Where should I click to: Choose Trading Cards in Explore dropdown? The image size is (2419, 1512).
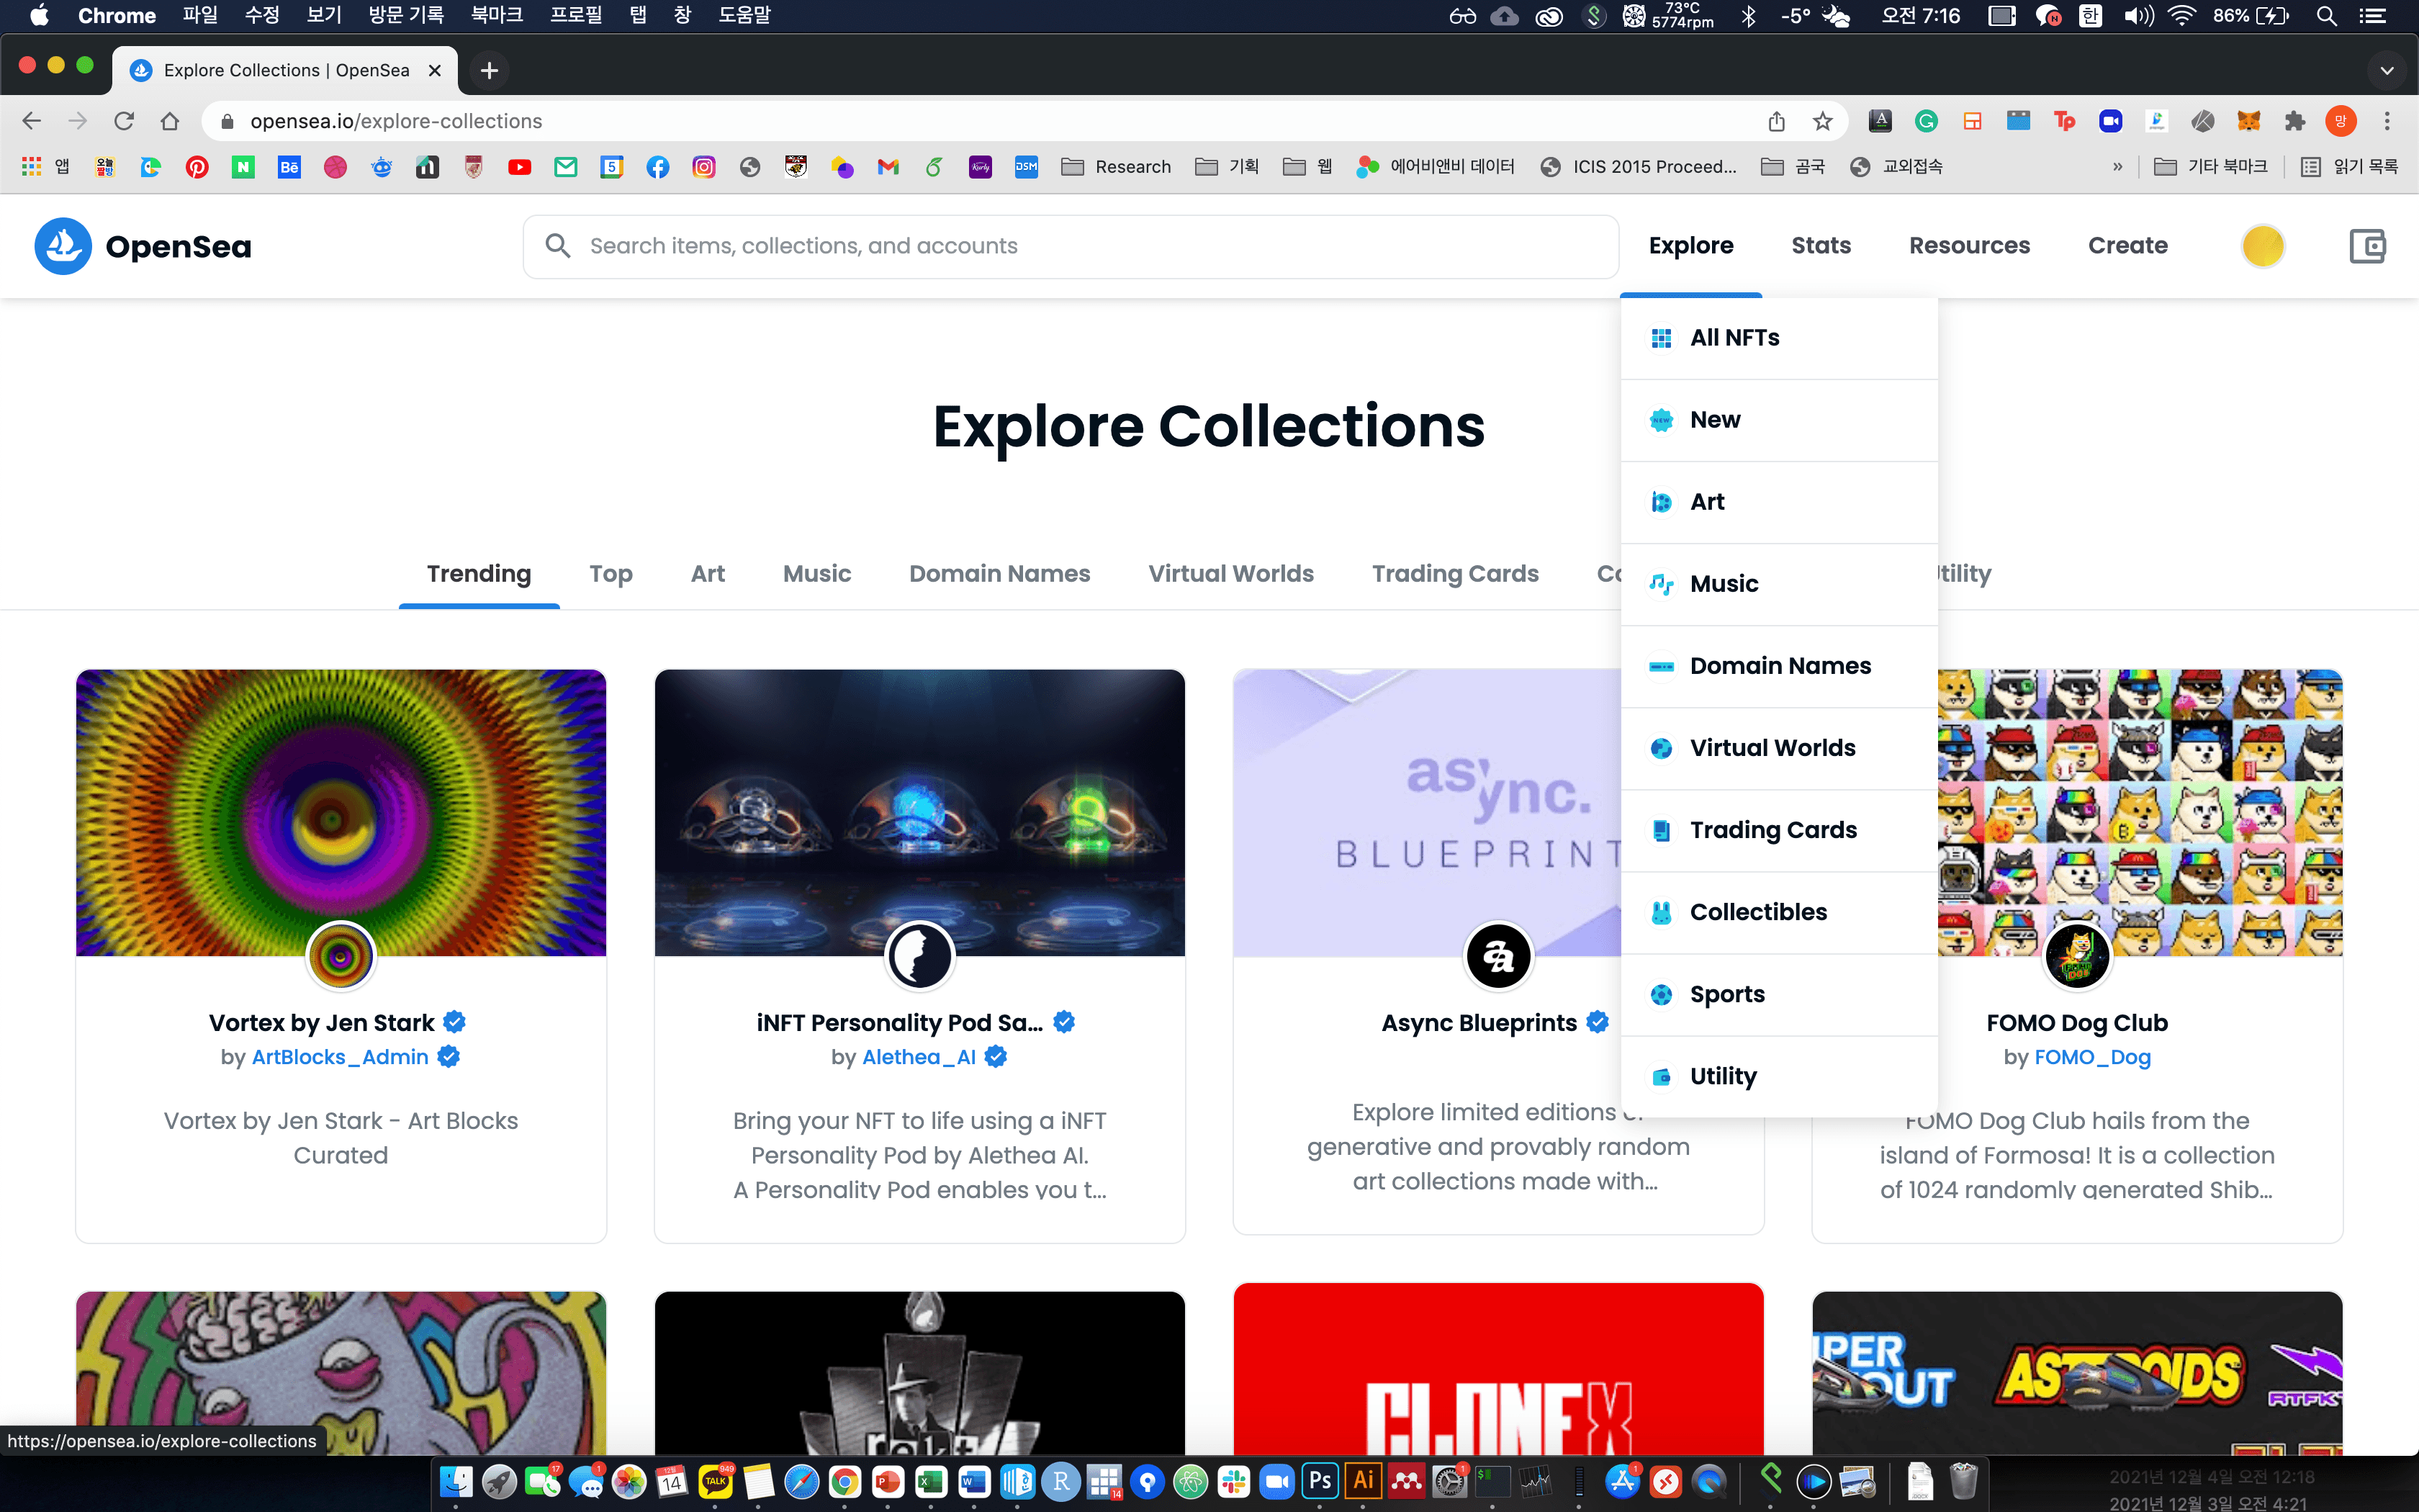[1779, 830]
